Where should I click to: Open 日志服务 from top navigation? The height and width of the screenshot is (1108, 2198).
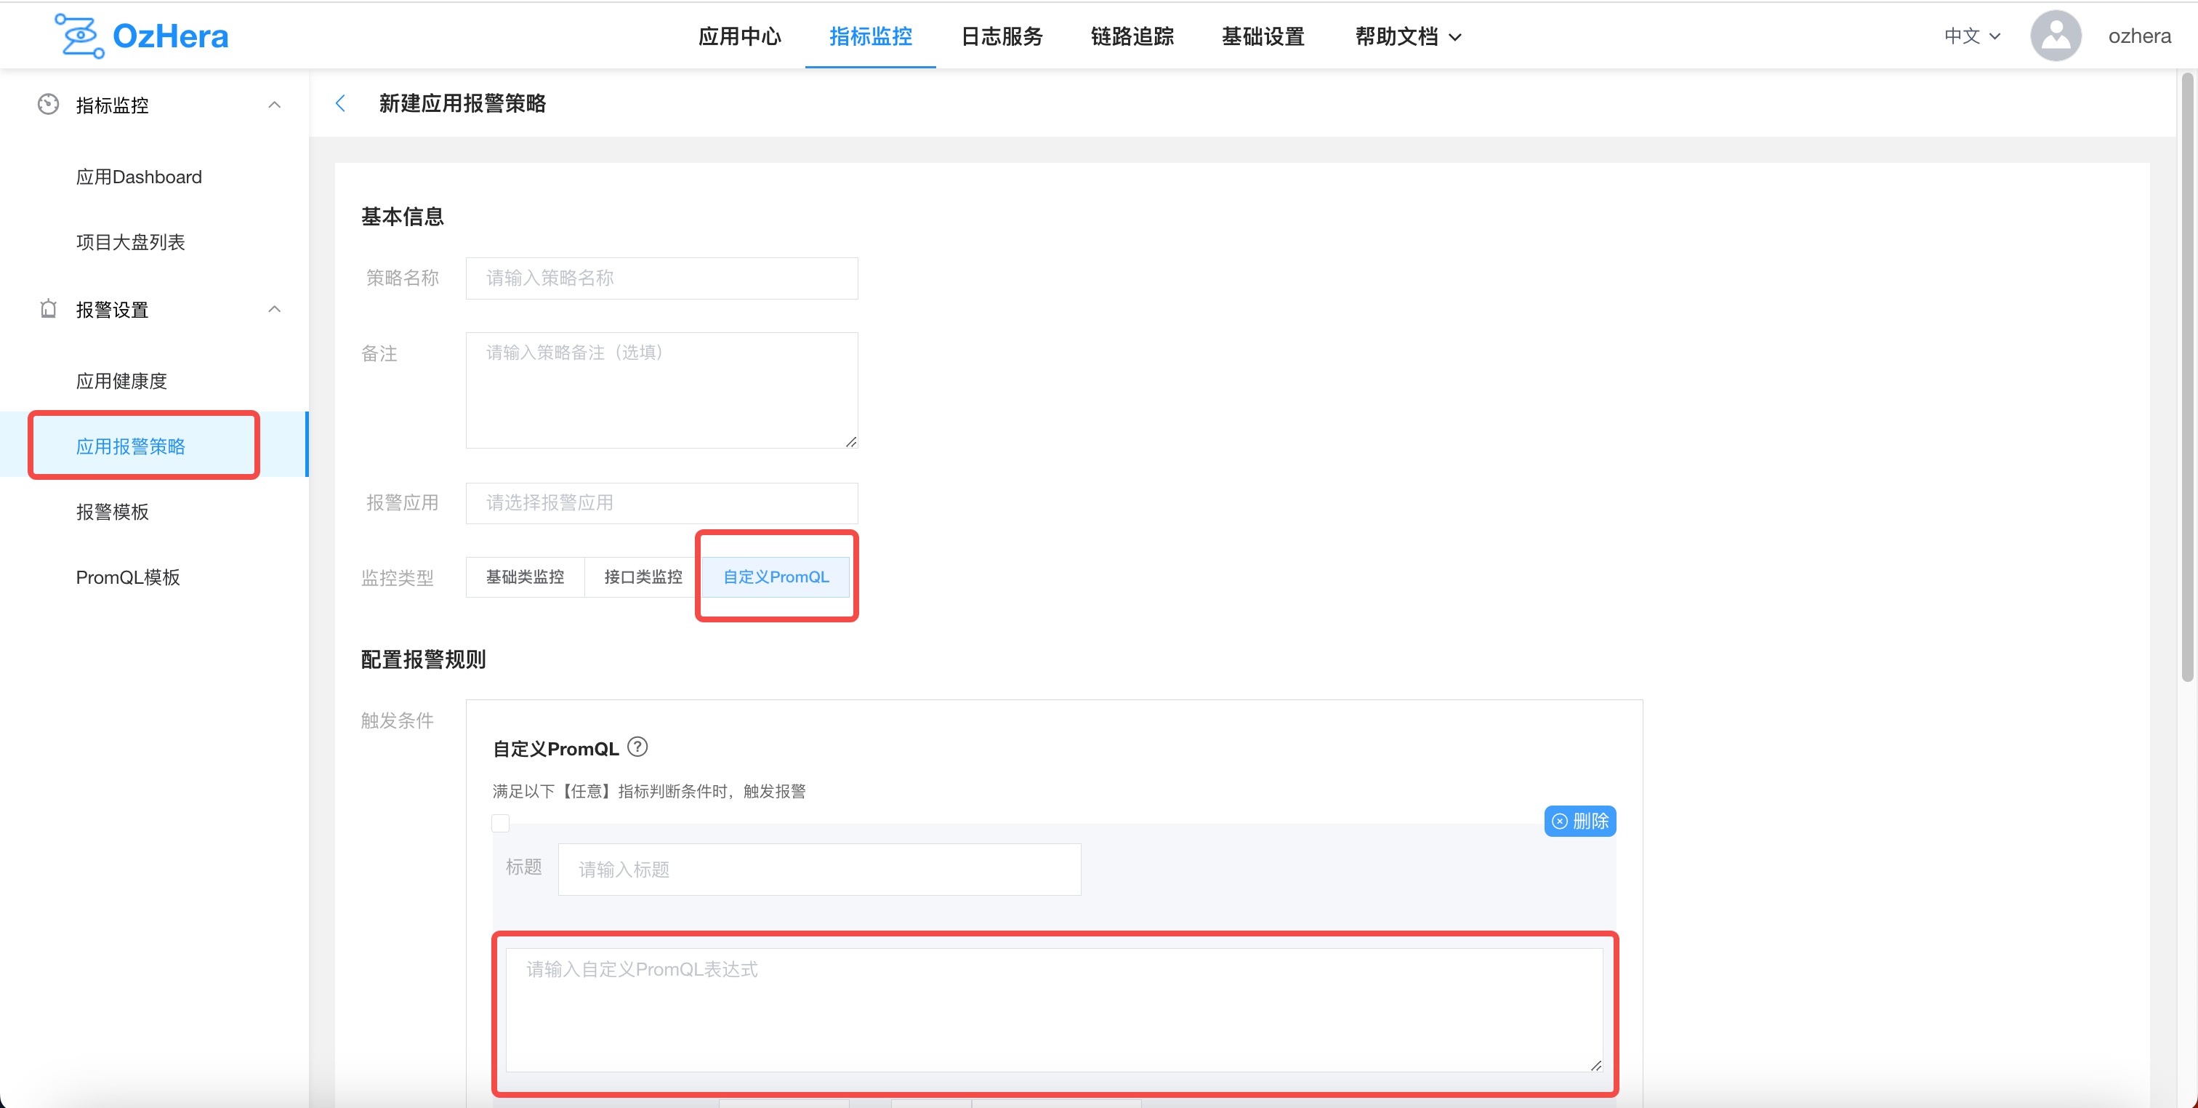click(1002, 36)
